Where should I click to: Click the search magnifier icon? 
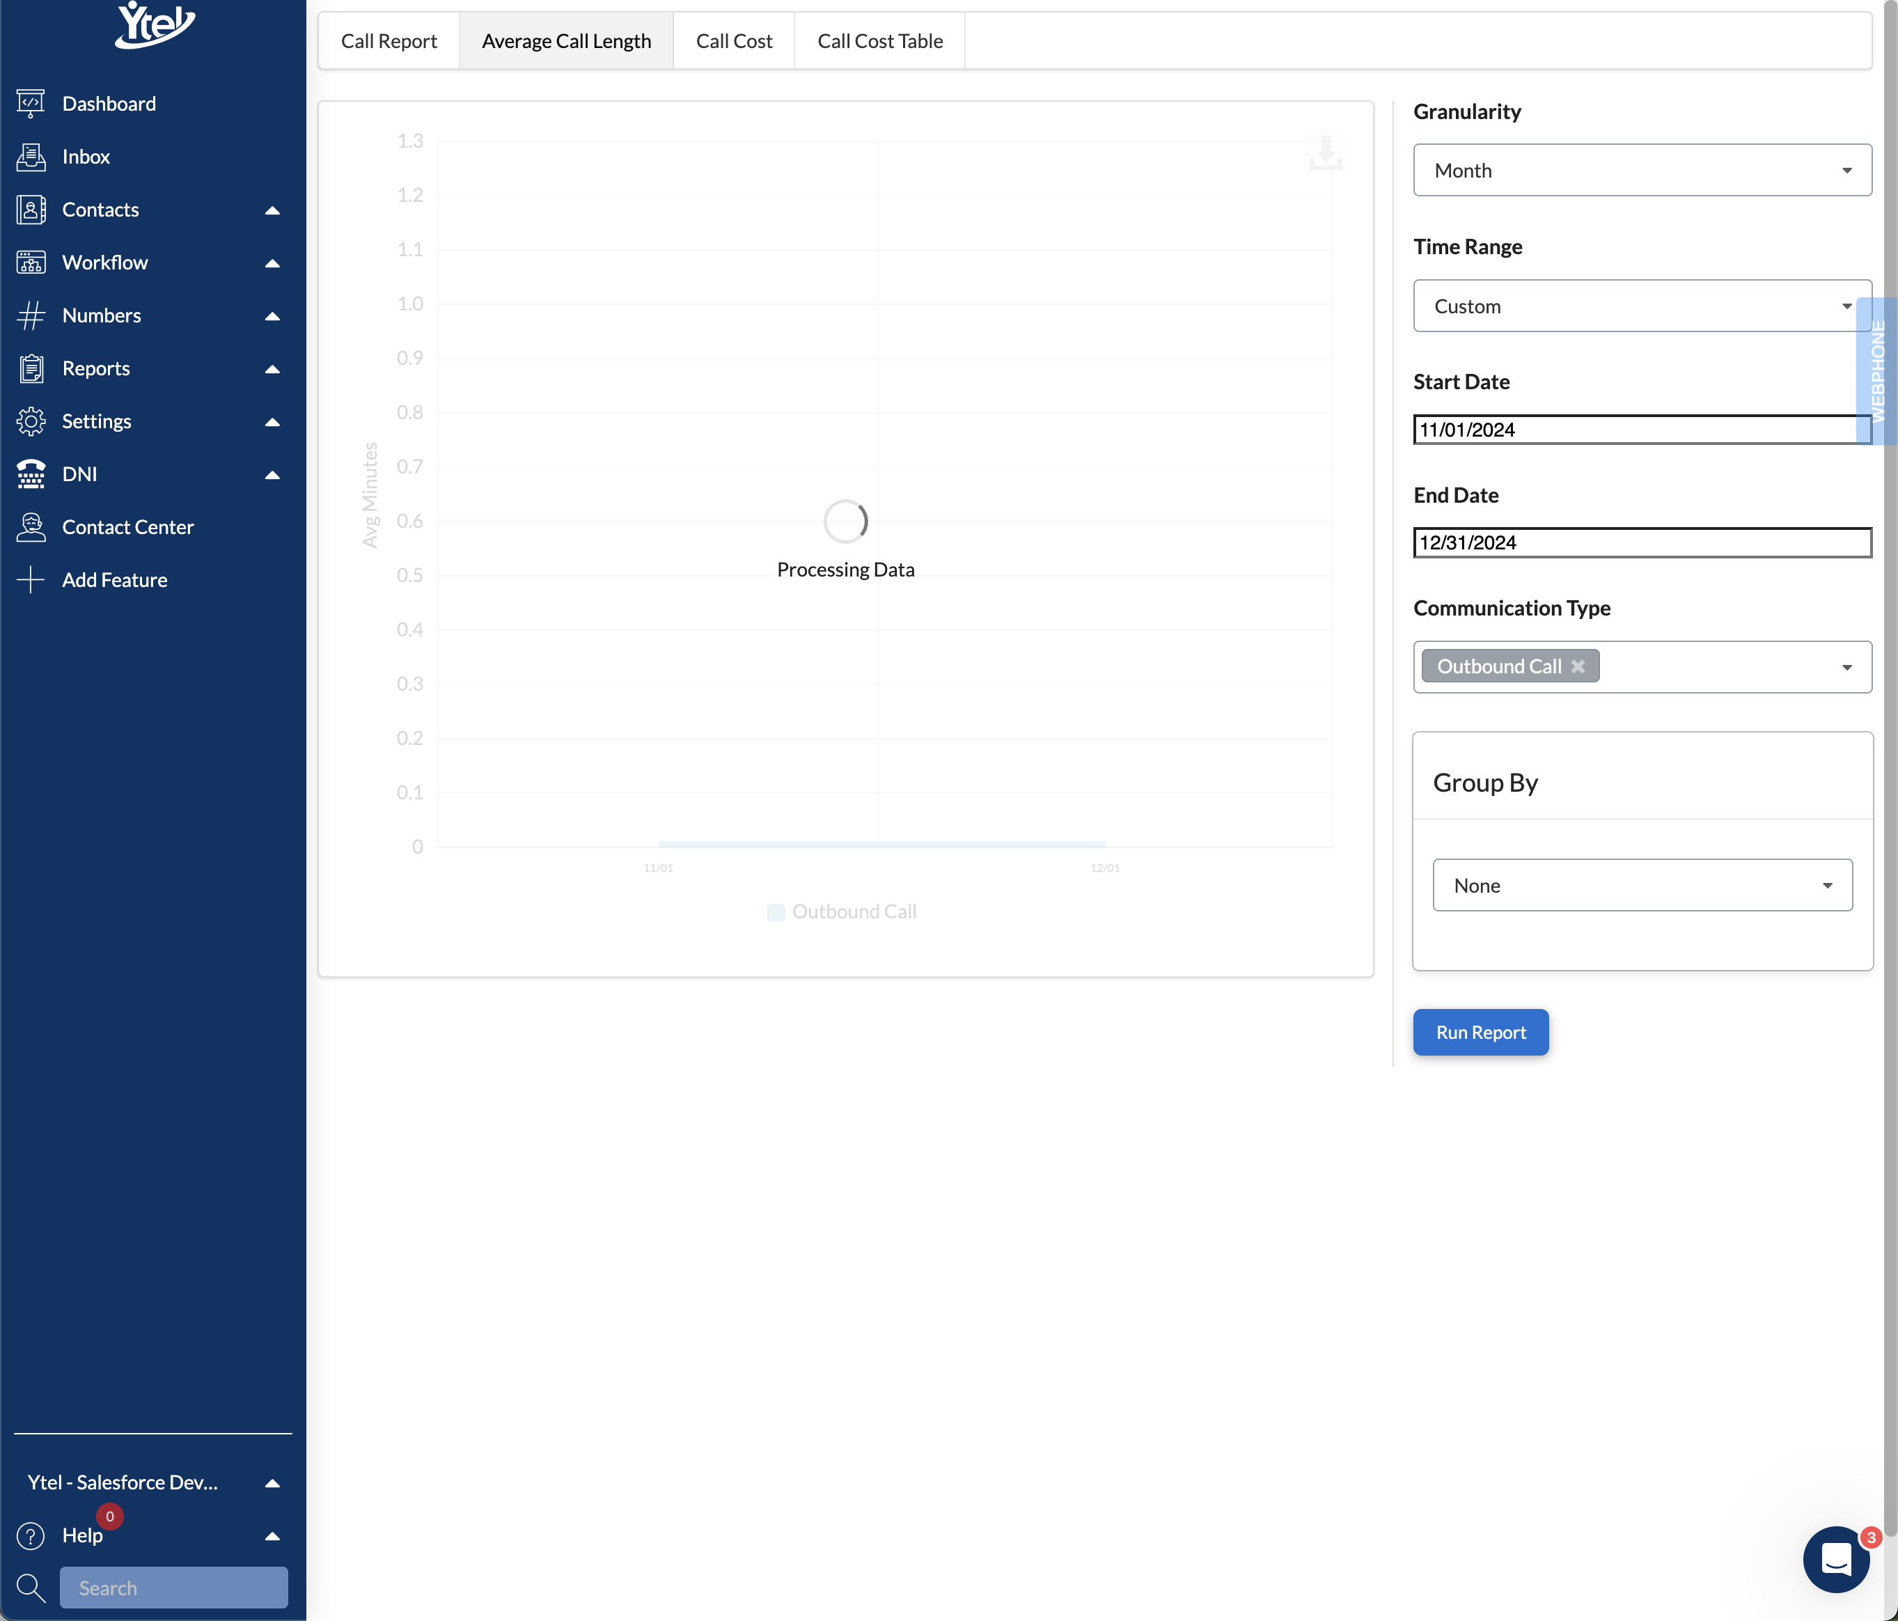(30, 1587)
